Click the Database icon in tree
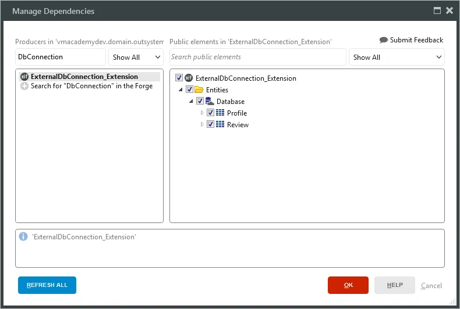This screenshot has width=460, height=309. [x=209, y=102]
